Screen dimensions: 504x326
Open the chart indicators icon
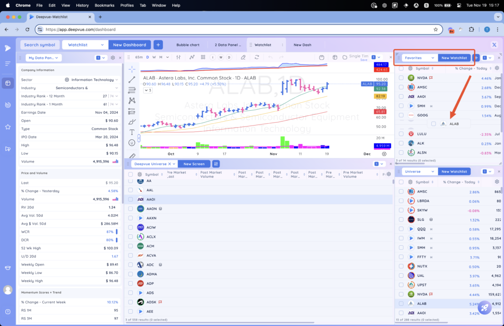pos(192,57)
